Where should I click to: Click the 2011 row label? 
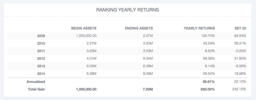click(41, 51)
